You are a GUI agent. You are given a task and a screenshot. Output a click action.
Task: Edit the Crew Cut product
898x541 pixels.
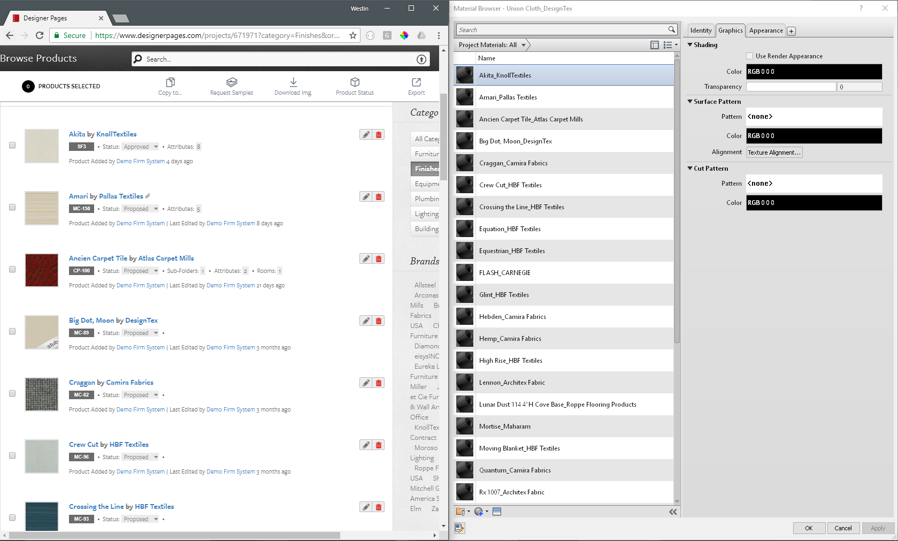366,445
